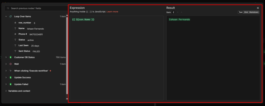The height and width of the screenshot is (106, 265).
Task: Select the Name field pill
Action: pos(19,28)
